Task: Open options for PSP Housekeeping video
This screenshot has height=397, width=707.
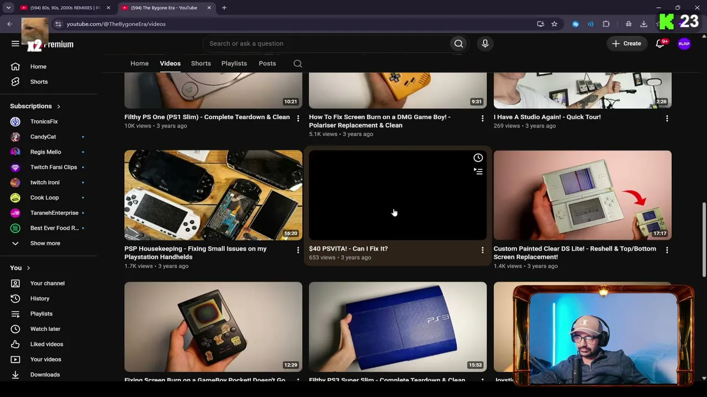Action: (298, 250)
